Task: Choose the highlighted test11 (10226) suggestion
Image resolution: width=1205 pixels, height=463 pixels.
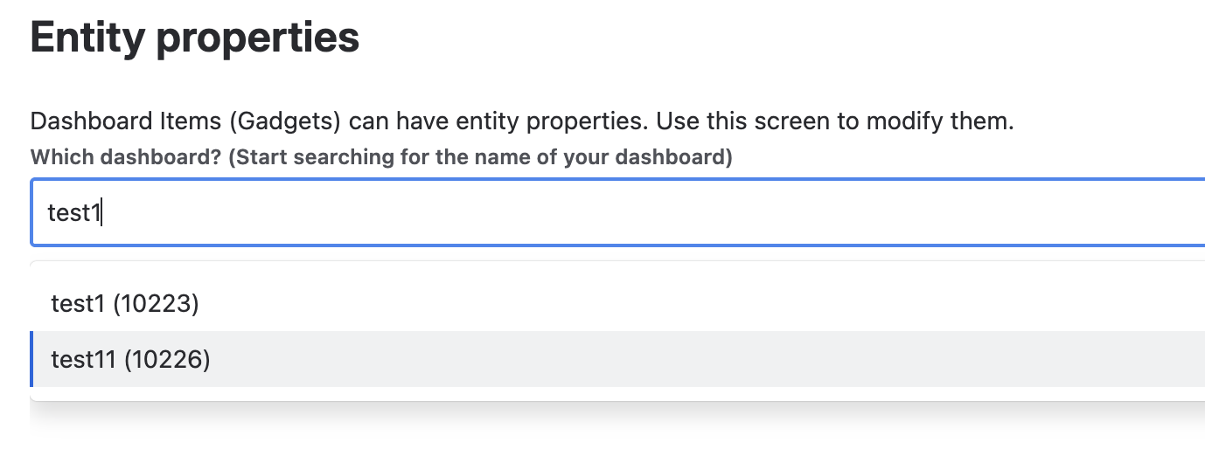Action: (x=131, y=359)
